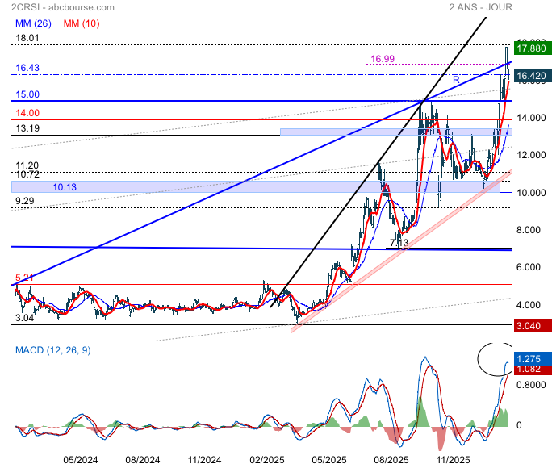Click the 05/2025 date axis label
Screen dimensions: 552x468
329,460
